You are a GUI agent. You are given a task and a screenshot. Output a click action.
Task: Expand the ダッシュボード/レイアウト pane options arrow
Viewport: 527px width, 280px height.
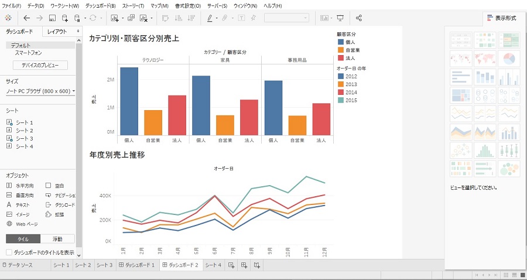(x=78, y=30)
